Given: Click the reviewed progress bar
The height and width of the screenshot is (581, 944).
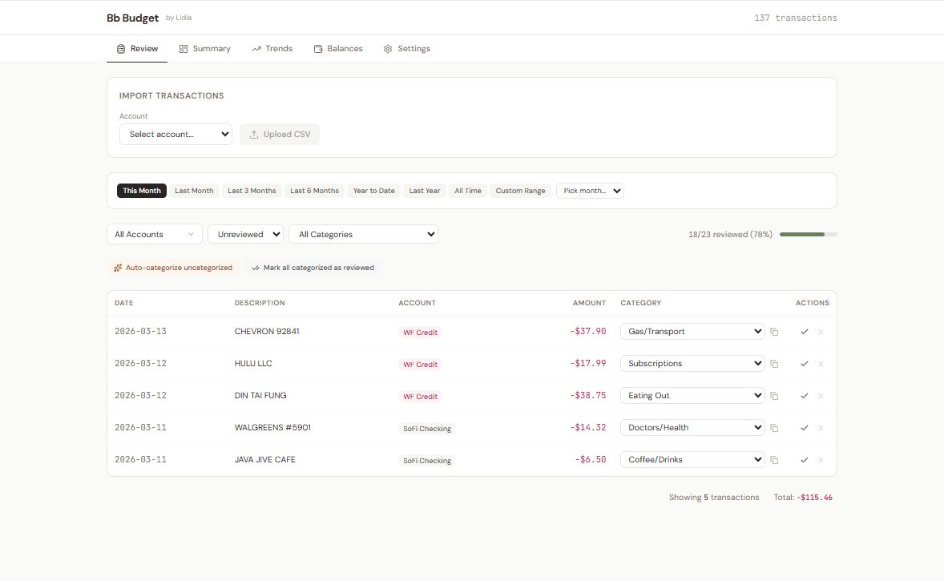Looking at the screenshot, I should coord(808,233).
